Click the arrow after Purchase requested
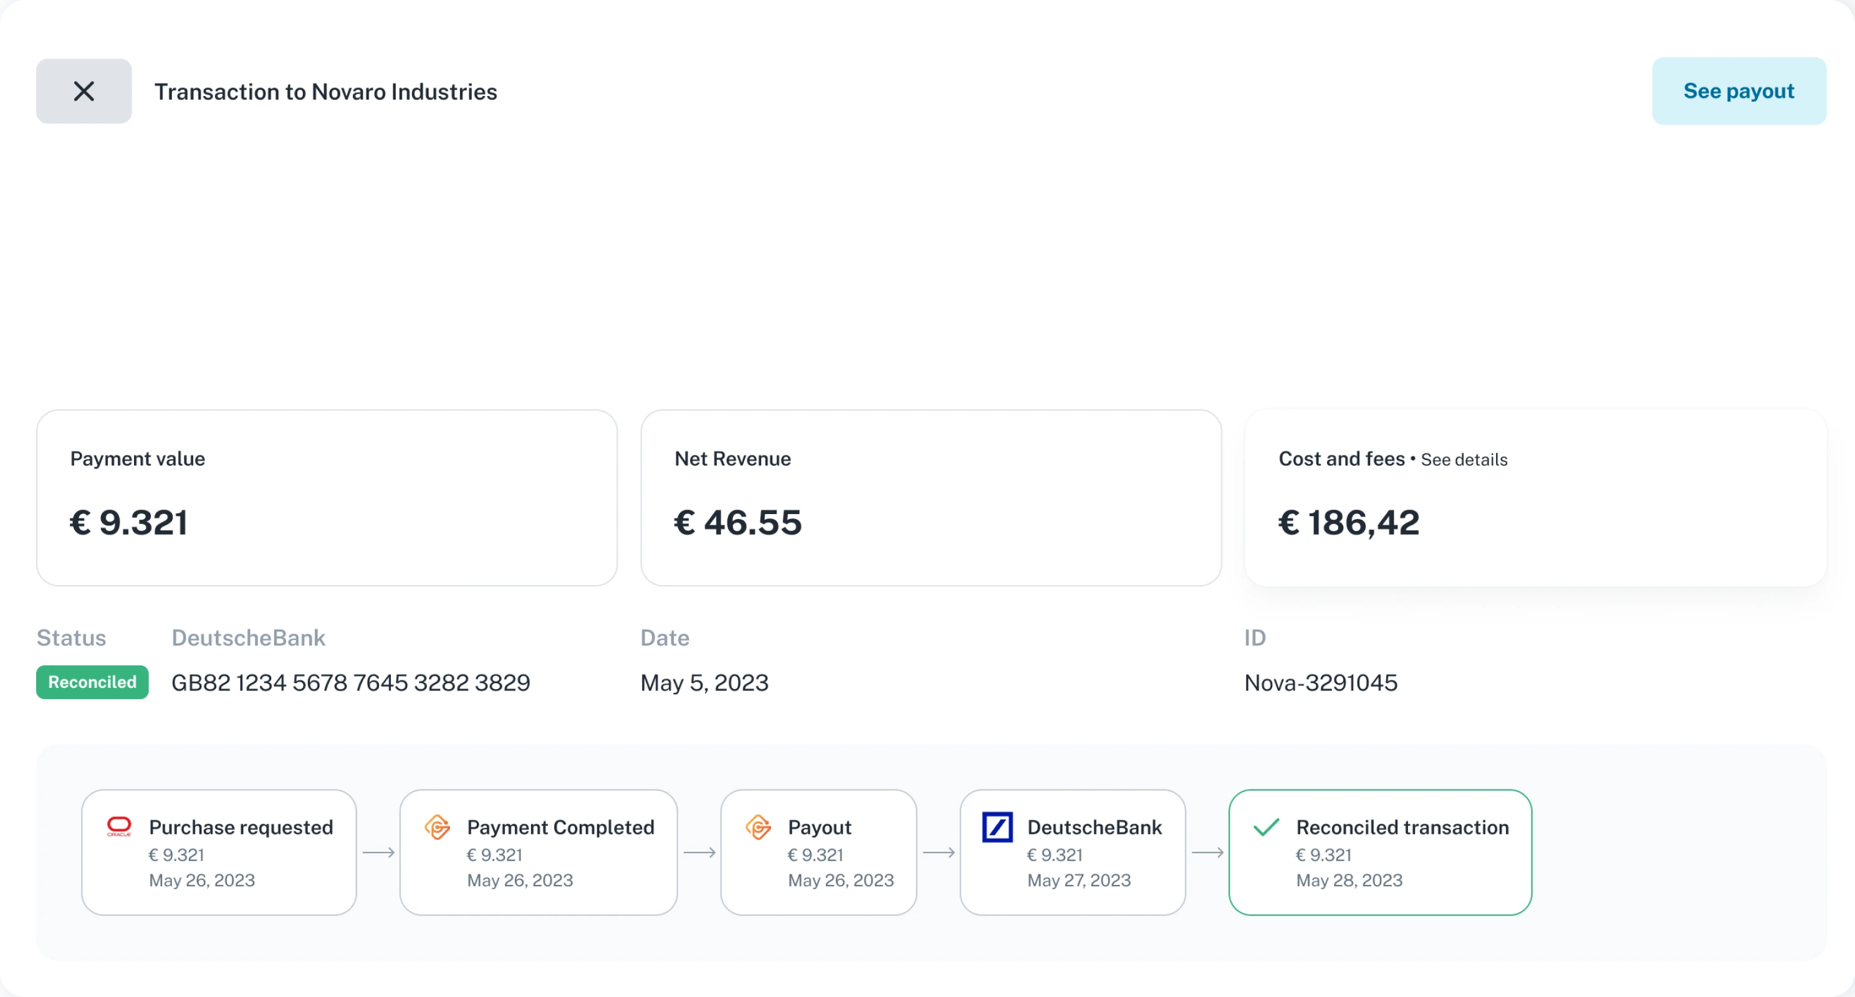1855x997 pixels. (x=379, y=852)
